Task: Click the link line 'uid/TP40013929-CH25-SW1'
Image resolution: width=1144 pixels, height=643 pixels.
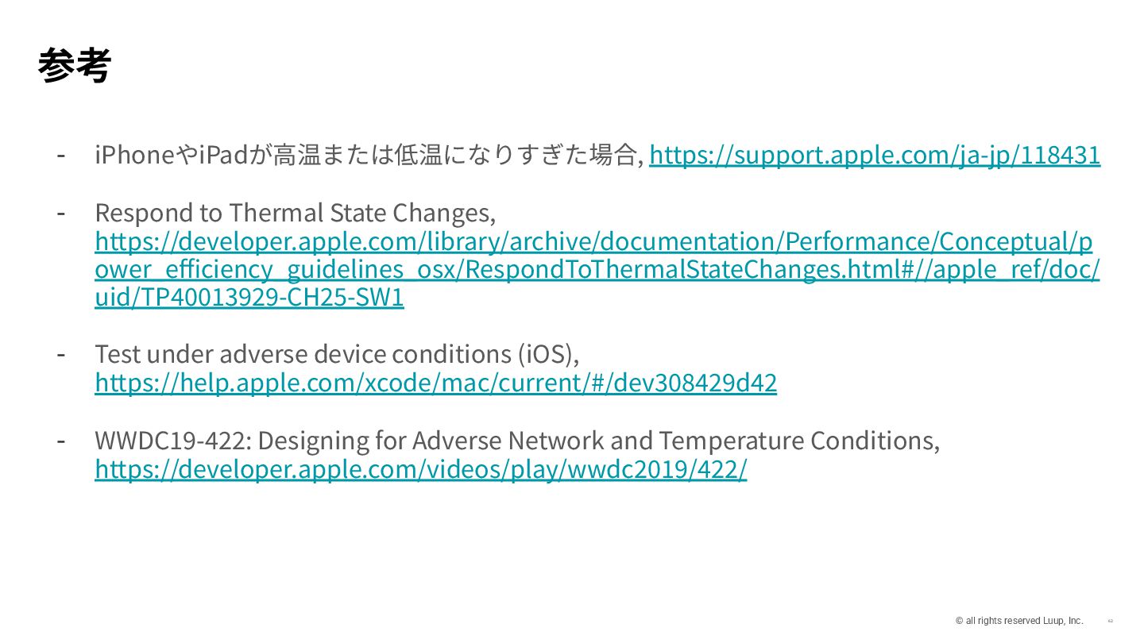Action: click(x=249, y=298)
